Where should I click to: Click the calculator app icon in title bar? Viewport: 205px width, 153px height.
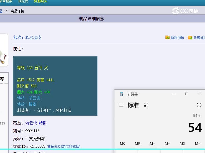(121, 94)
